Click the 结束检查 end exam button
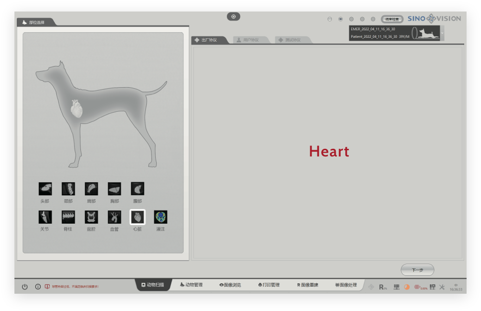This screenshot has width=481, height=311. coord(392,19)
